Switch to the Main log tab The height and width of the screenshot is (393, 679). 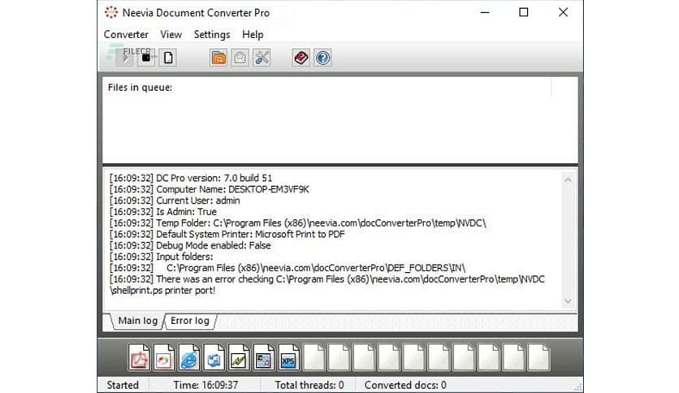[138, 321]
